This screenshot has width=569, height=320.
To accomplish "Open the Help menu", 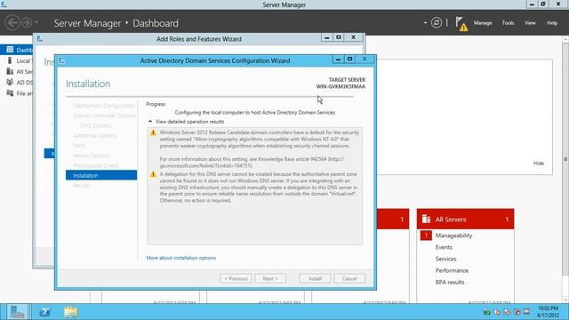I will (552, 23).
